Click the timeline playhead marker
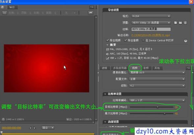 click(x=1, y=132)
